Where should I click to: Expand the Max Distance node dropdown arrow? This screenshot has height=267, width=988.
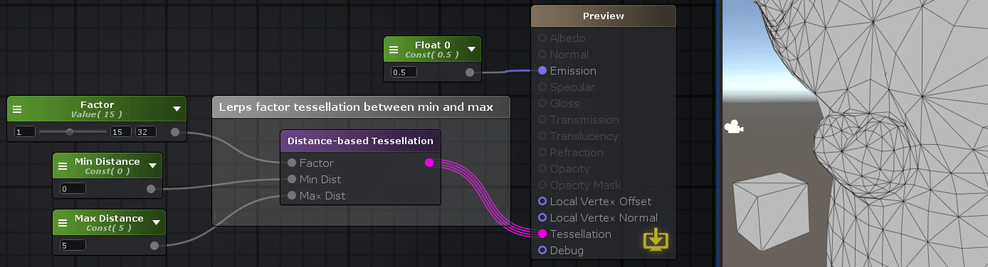tap(155, 223)
